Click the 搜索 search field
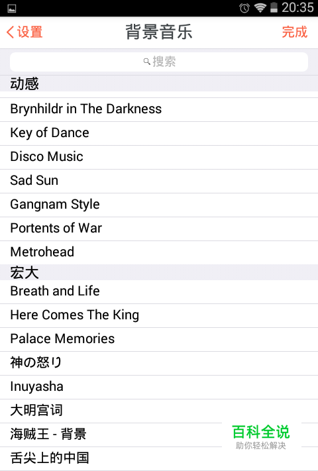This screenshot has width=318, height=471. tap(159, 62)
